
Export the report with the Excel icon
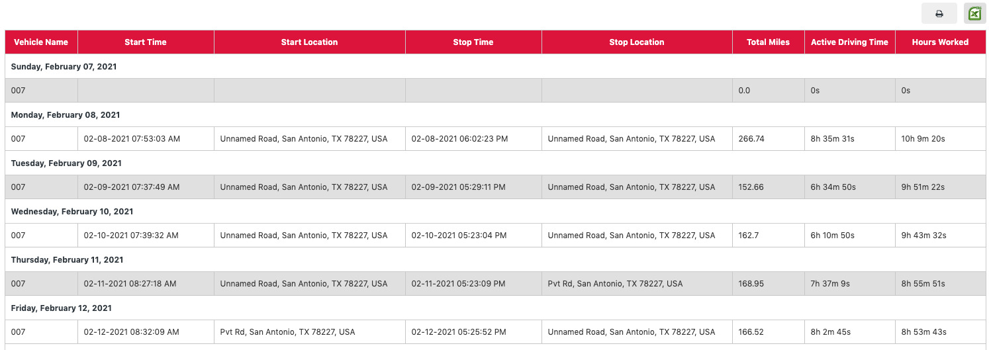pos(974,14)
